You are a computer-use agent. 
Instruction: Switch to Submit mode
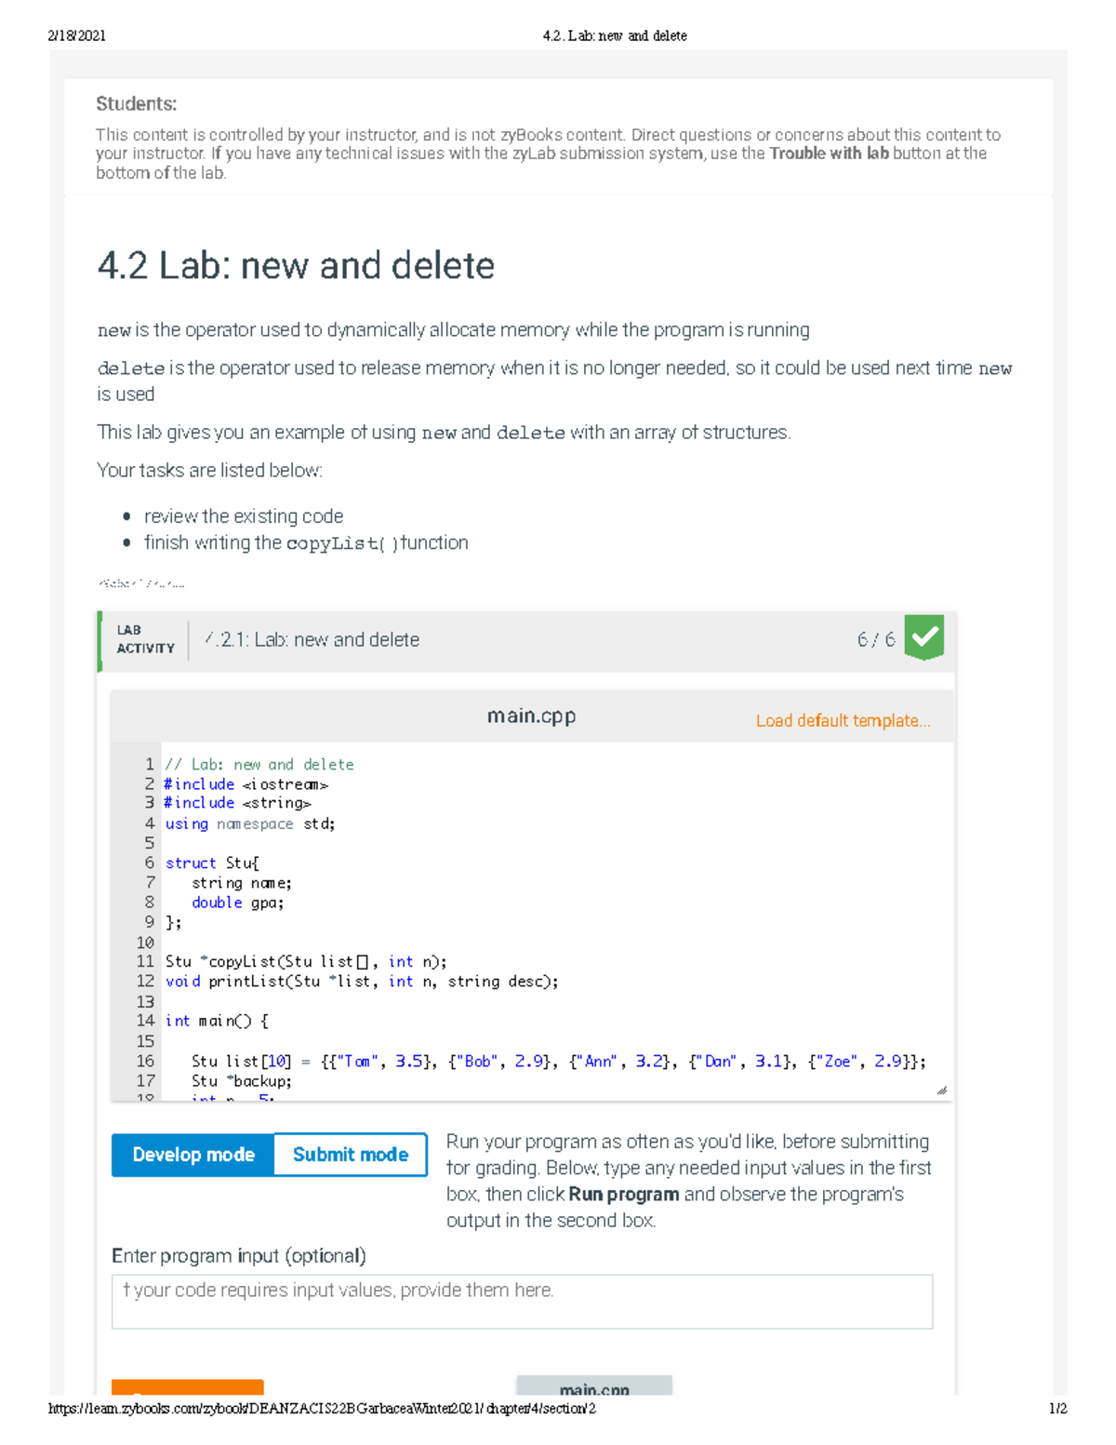click(x=350, y=1155)
